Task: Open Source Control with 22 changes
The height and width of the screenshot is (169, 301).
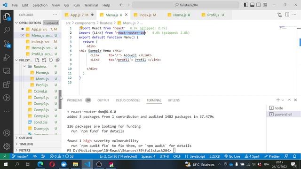Action: pyautogui.click(x=7, y=44)
